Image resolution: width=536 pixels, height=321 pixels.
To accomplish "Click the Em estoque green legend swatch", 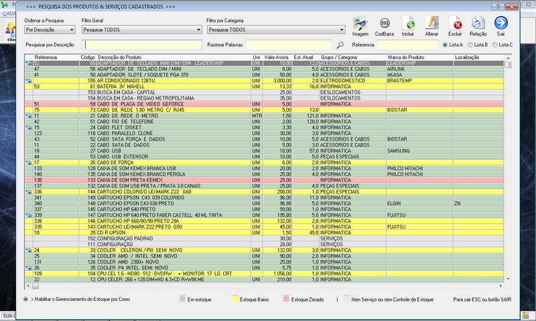I will pyautogui.click(x=182, y=299).
